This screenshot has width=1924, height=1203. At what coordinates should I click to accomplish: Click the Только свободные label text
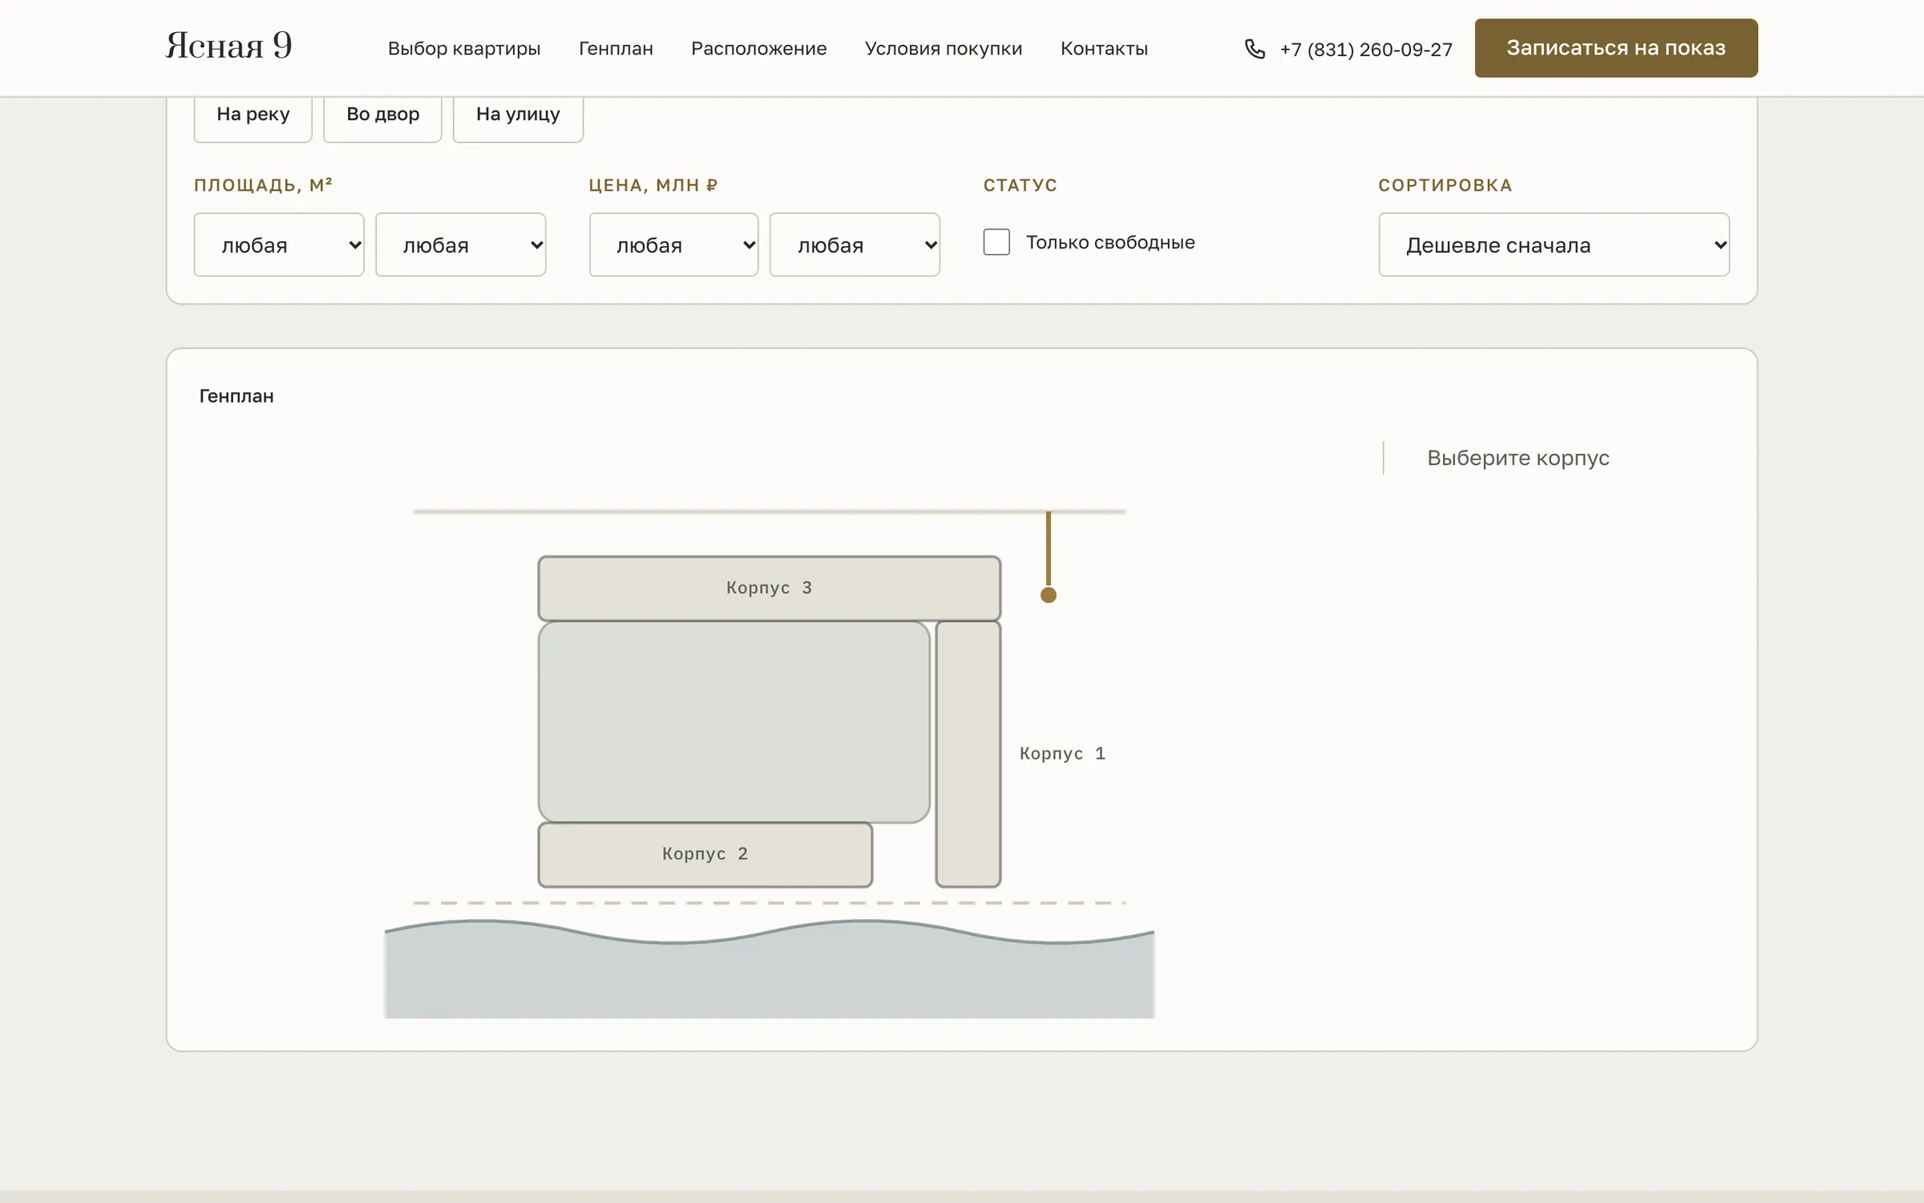pos(1110,242)
